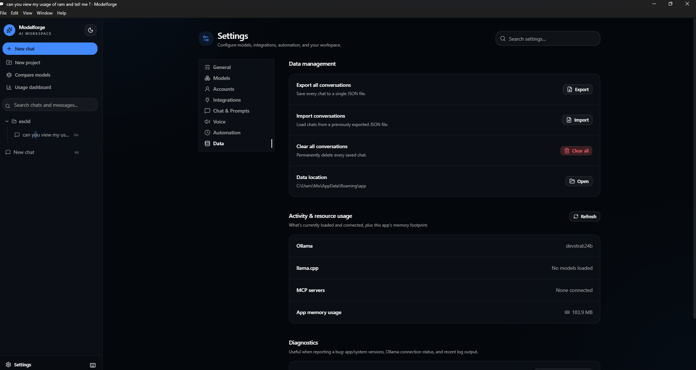Open the Edit menu
Viewport: 696px width, 370px height.
pos(15,13)
